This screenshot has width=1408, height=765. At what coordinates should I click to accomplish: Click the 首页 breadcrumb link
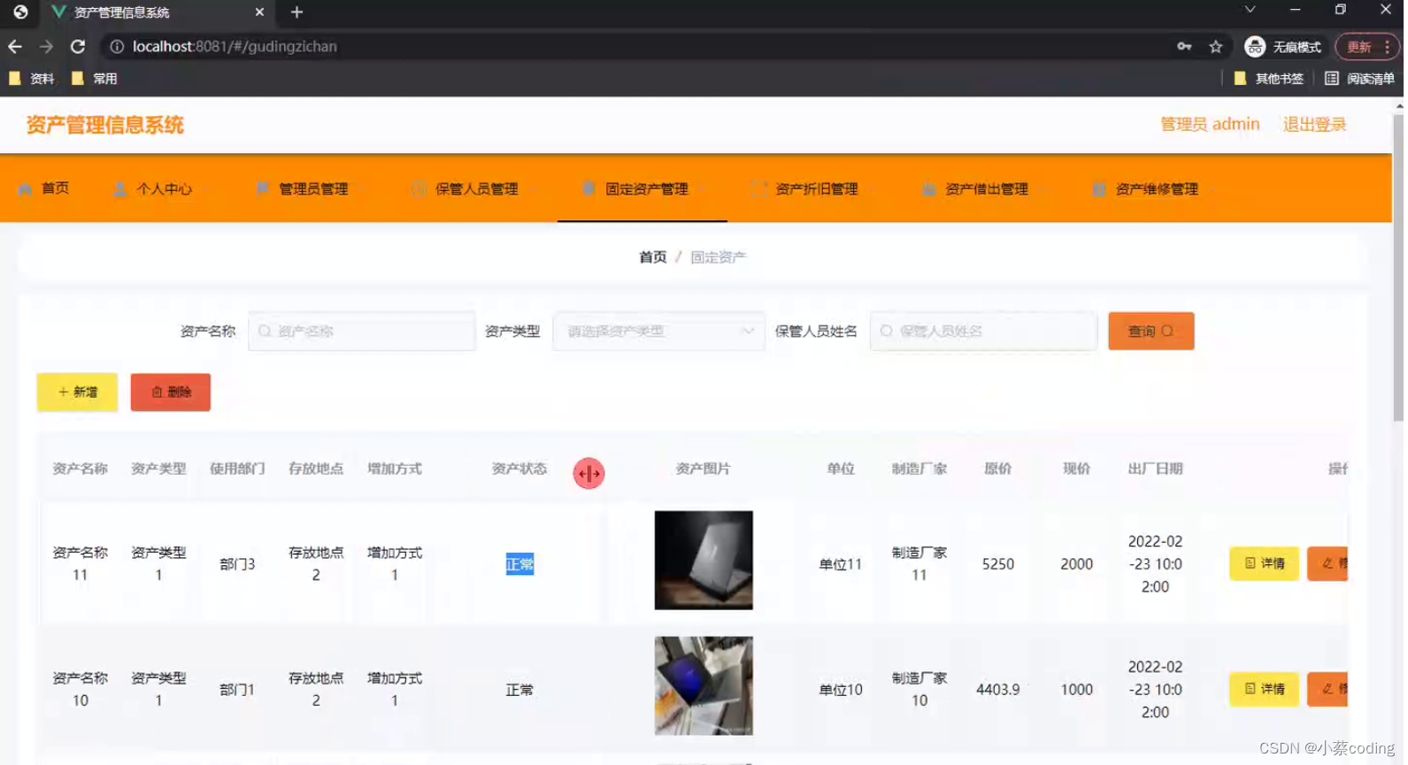(653, 257)
